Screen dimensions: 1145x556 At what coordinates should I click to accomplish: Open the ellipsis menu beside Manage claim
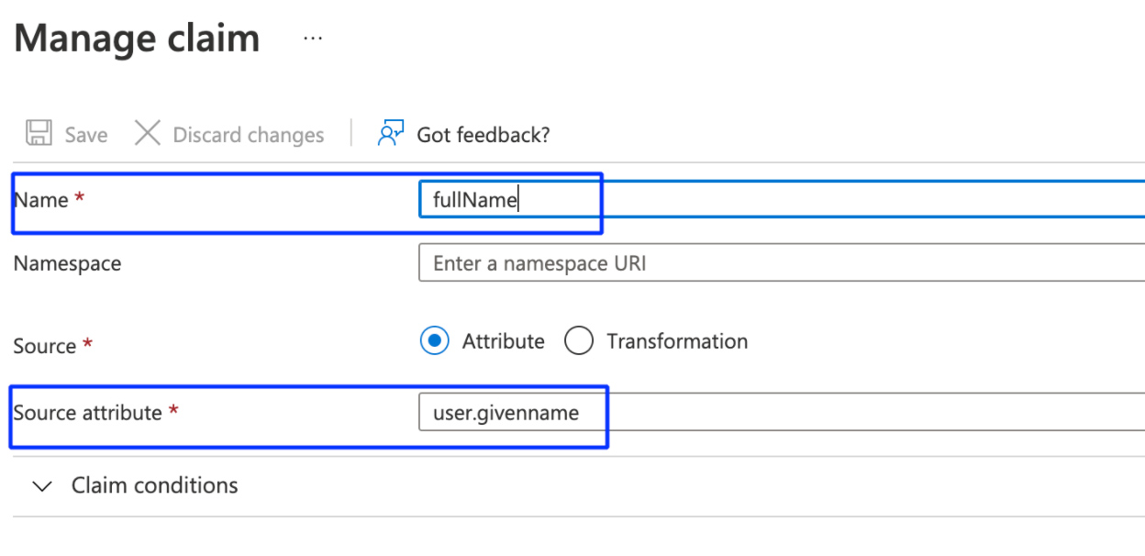313,39
